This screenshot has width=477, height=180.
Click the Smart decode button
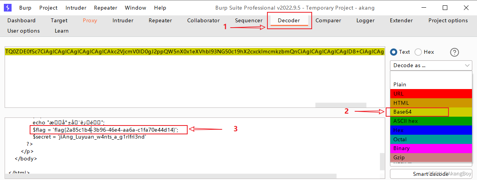pyautogui.click(x=431, y=174)
